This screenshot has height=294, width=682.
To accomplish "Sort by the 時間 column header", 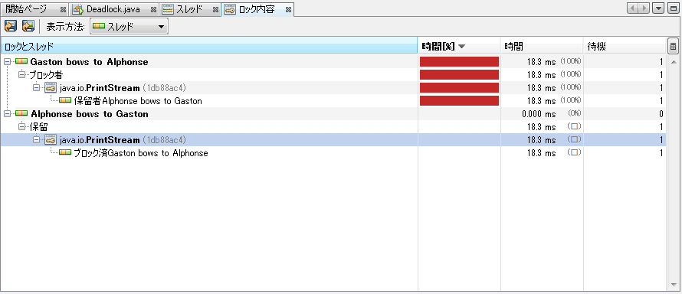I will click(542, 46).
